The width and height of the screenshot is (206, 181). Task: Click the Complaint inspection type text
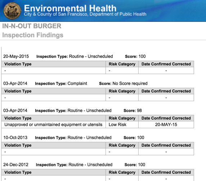77,83
